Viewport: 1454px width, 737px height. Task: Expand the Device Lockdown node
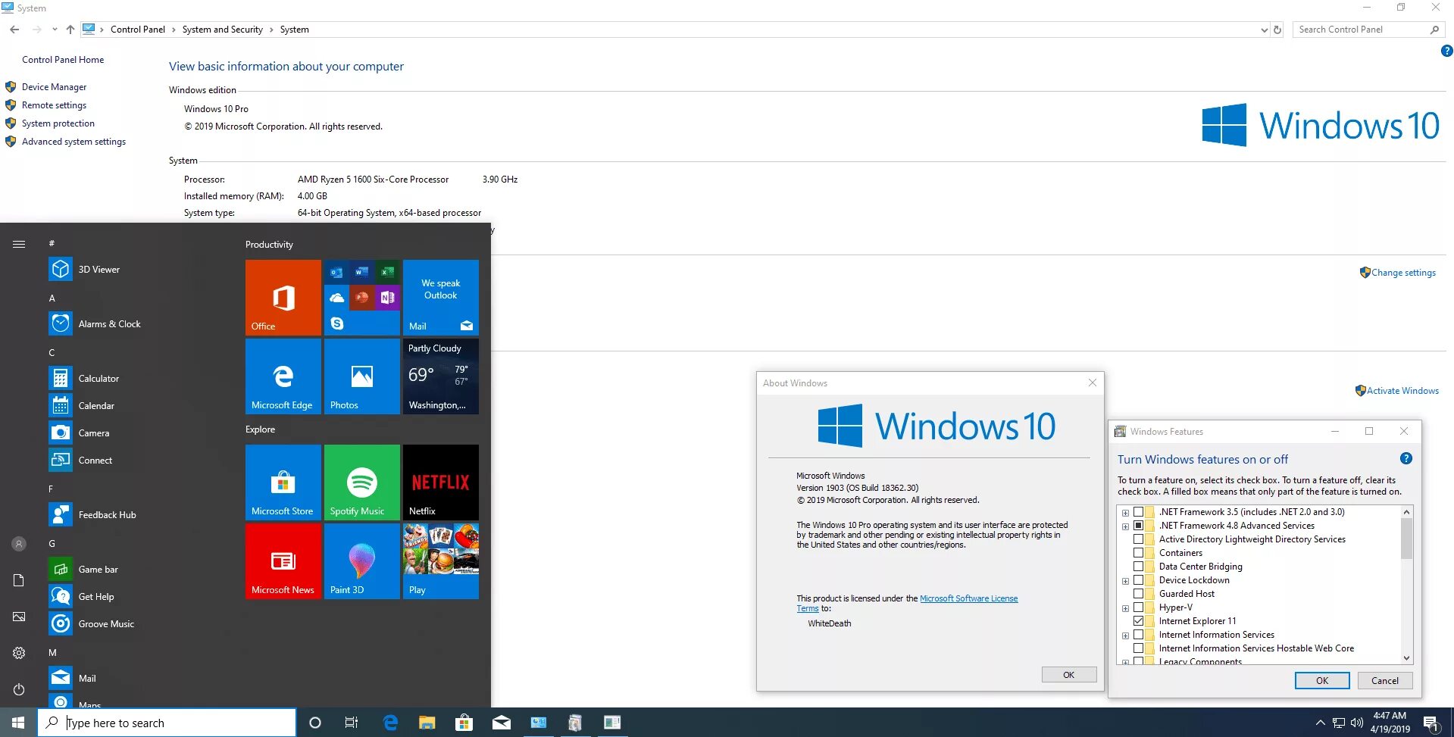pos(1125,581)
